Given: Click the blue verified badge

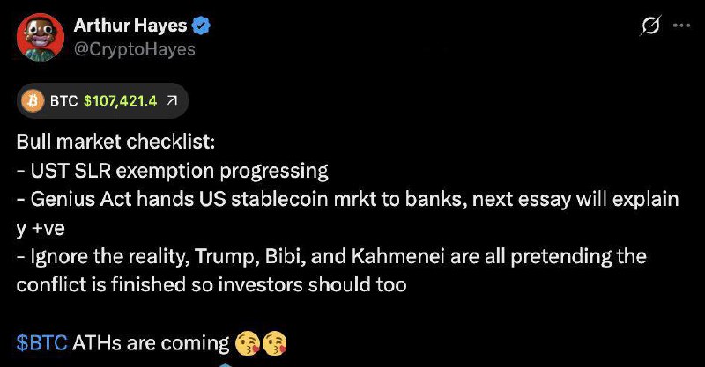Looking at the screenshot, I should [x=201, y=26].
